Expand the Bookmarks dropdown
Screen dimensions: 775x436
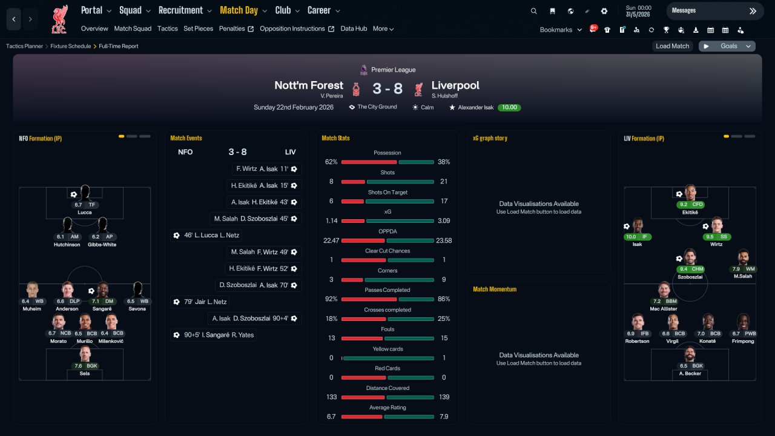(x=561, y=30)
